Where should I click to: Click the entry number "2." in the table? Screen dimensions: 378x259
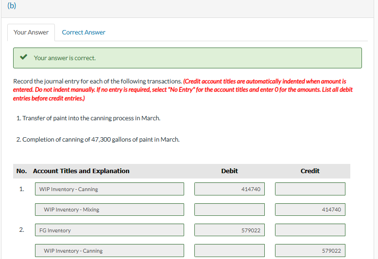(x=22, y=230)
